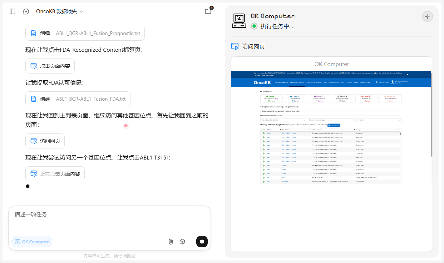Image resolution: width=444 pixels, height=263 pixels.
Task: Start a new chat with plus bubble icon
Action: coord(26,11)
